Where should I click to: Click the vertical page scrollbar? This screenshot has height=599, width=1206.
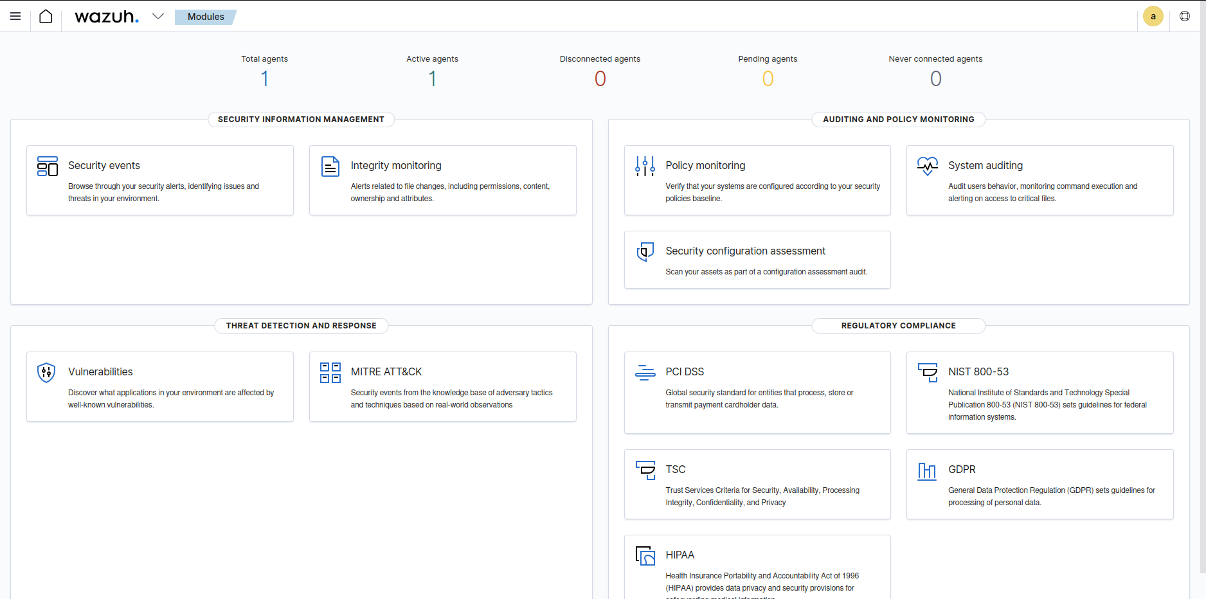click(x=1202, y=289)
